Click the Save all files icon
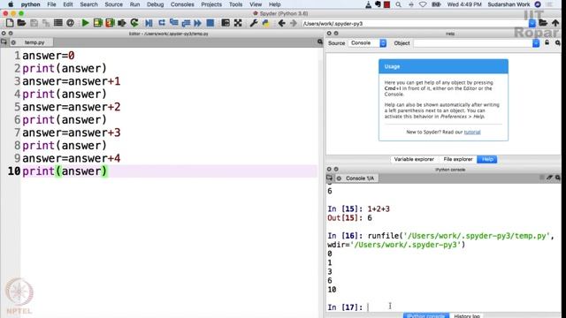The image size is (566, 318). (46, 24)
